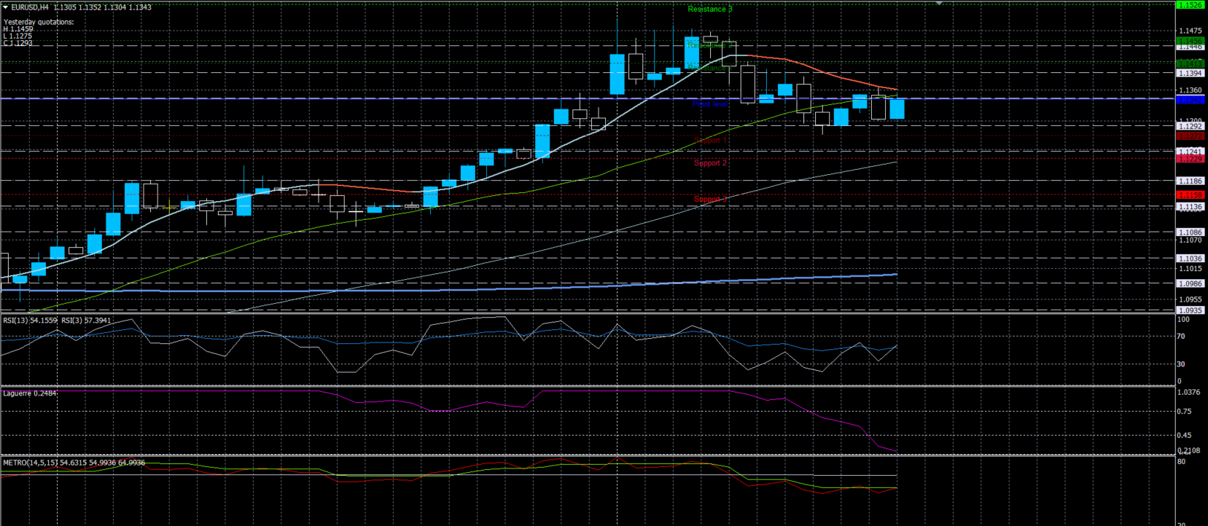Click the white 1.1186 price tag
The image size is (1208, 526).
(x=1190, y=181)
